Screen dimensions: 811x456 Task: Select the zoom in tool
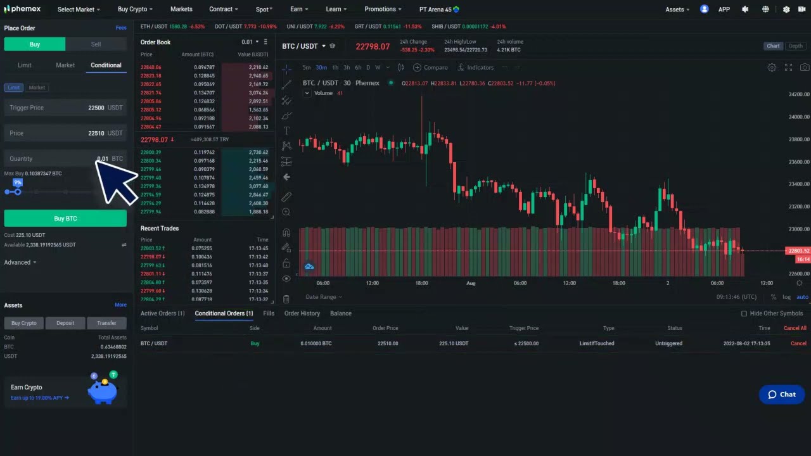coord(286,212)
